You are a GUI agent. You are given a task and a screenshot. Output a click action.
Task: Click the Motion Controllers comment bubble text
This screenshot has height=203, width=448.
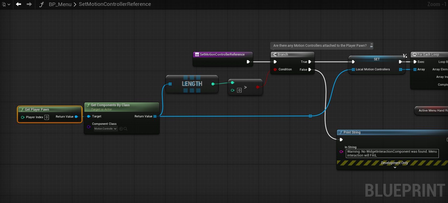pyautogui.click(x=320, y=45)
